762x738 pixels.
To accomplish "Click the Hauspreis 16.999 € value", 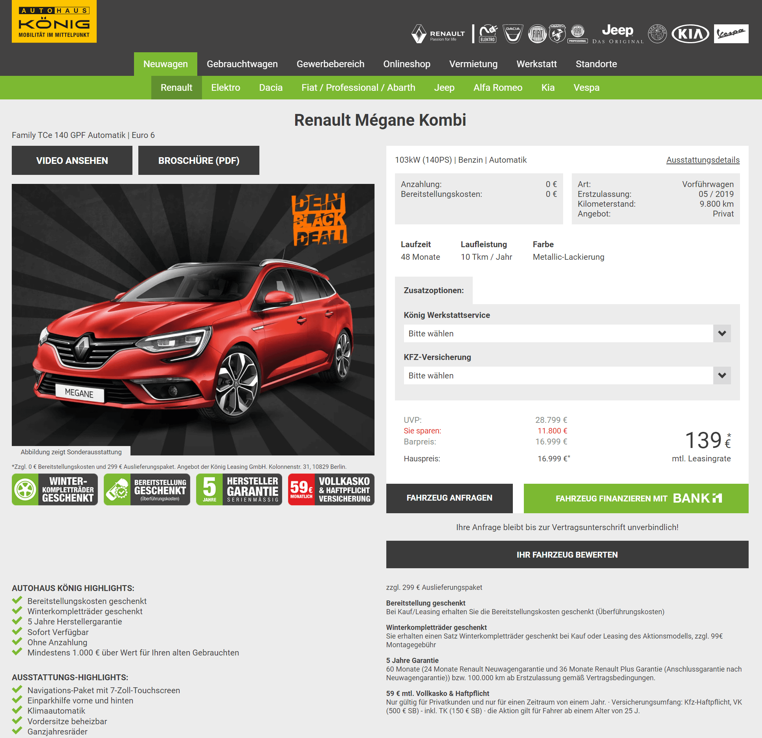I will point(553,459).
